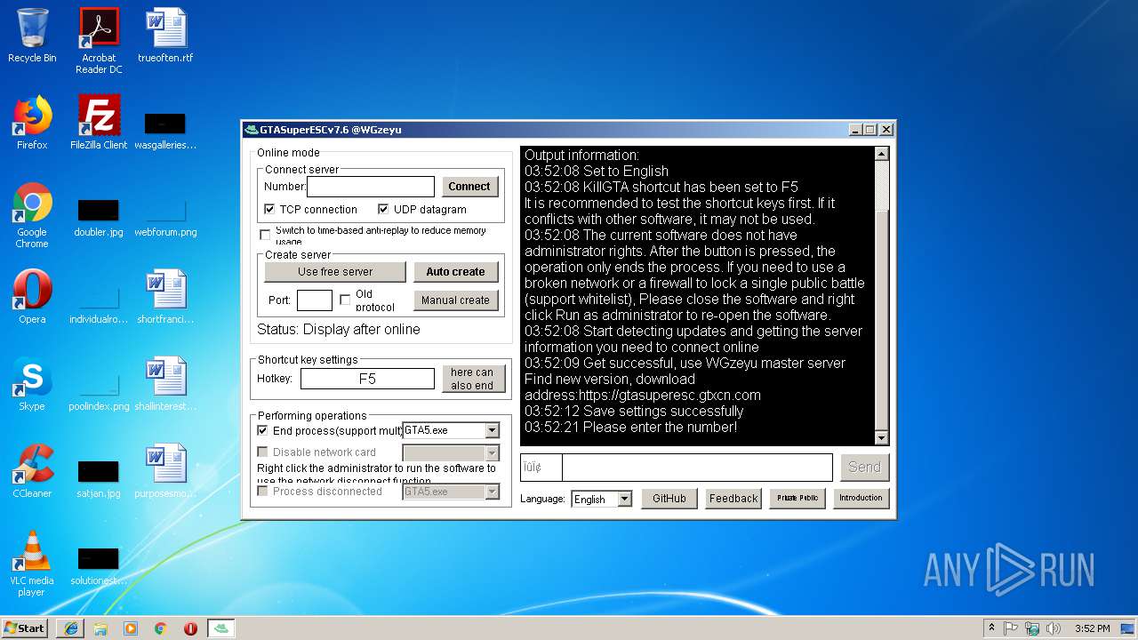The image size is (1138, 640).
Task: Open End process GTA5.exe dropdown
Action: point(492,430)
